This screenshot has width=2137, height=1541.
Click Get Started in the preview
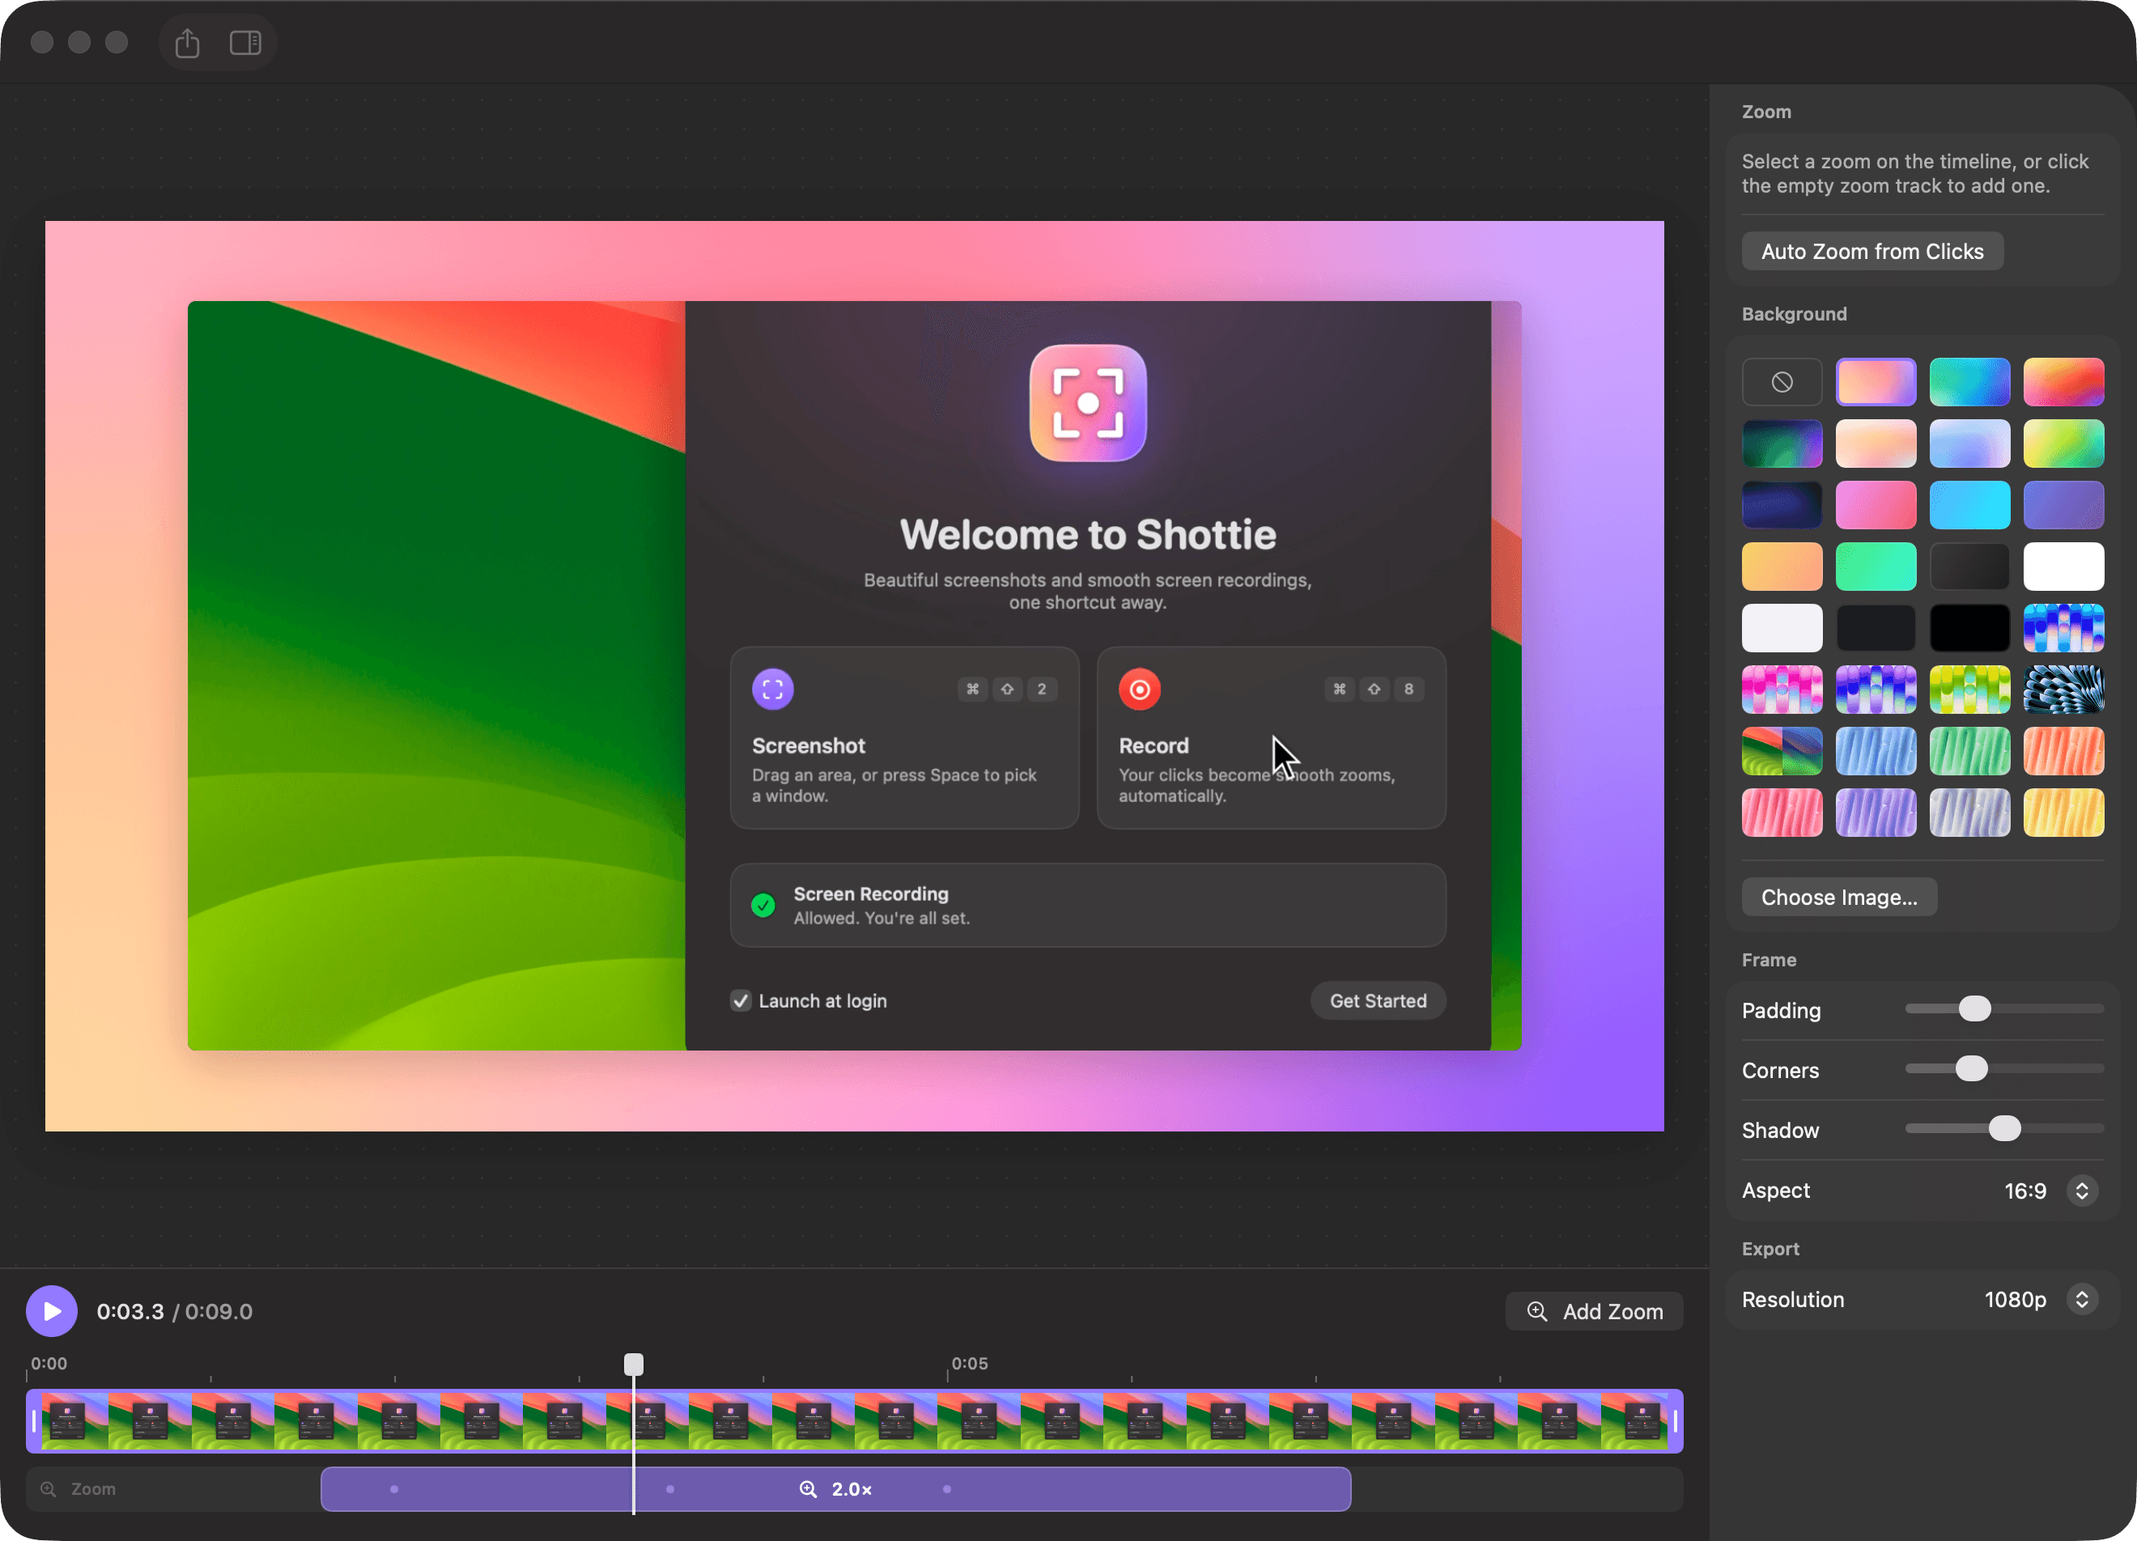coord(1378,1000)
